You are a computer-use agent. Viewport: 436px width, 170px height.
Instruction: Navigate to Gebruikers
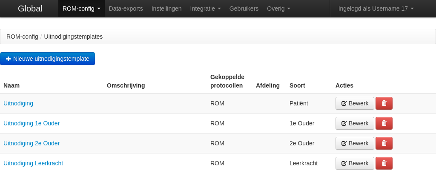244,8
